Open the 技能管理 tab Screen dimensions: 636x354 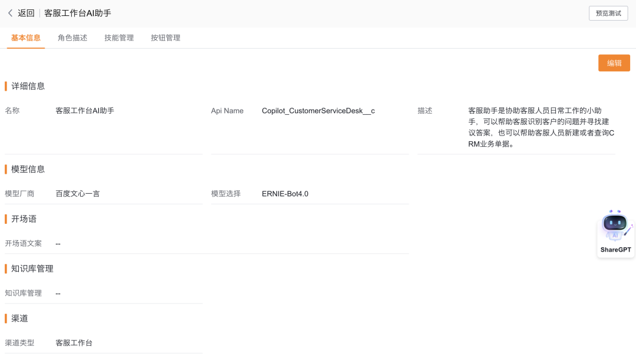coord(119,38)
